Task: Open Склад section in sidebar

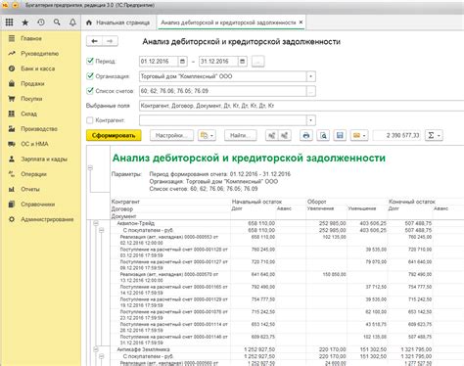Action: [x=28, y=114]
